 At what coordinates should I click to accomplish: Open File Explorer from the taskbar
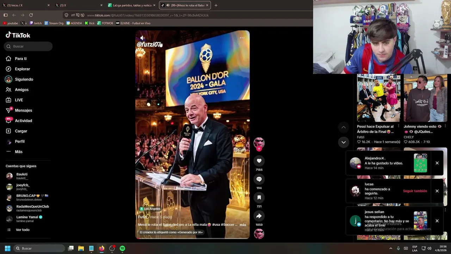tap(81, 248)
